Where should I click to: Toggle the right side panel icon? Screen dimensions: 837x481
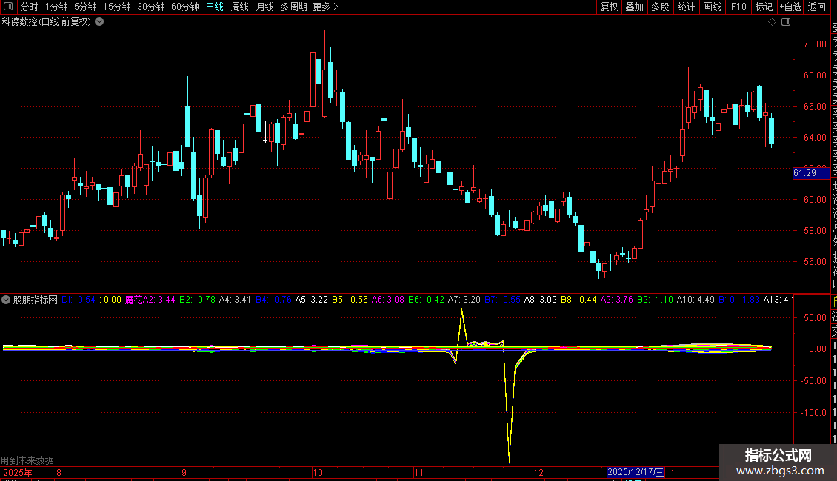click(x=786, y=22)
